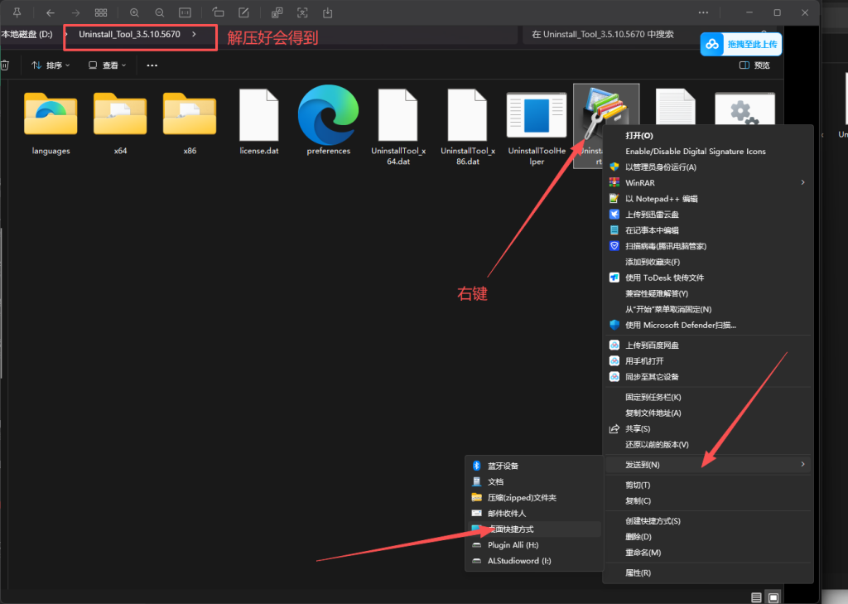The height and width of the screenshot is (604, 848).
Task: Select 压缩(zipped)文件夹 in submenu
Action: [x=534, y=497]
